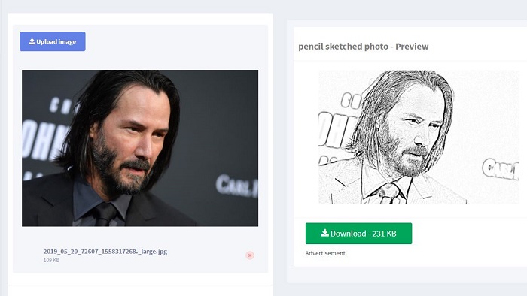This screenshot has height=296, width=527.
Task: Click the upload arrow icon beside Upload image
Action: pyautogui.click(x=32, y=41)
